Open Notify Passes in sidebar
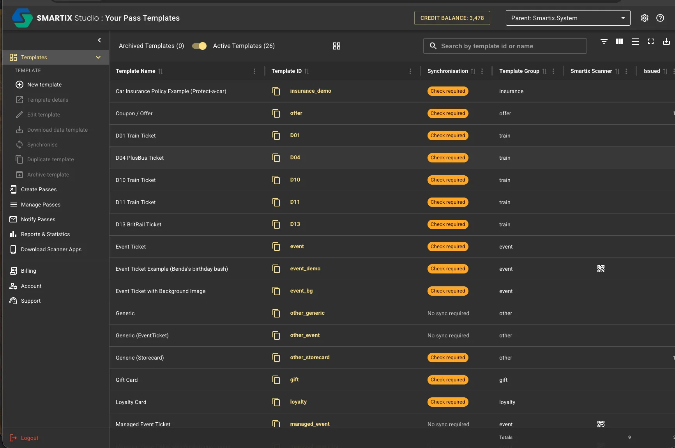 coord(38,219)
